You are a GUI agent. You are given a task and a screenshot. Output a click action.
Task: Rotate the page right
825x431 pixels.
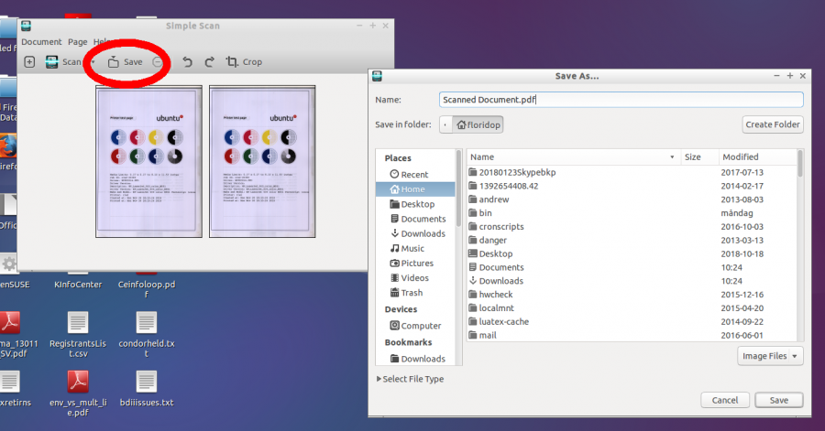coord(209,62)
